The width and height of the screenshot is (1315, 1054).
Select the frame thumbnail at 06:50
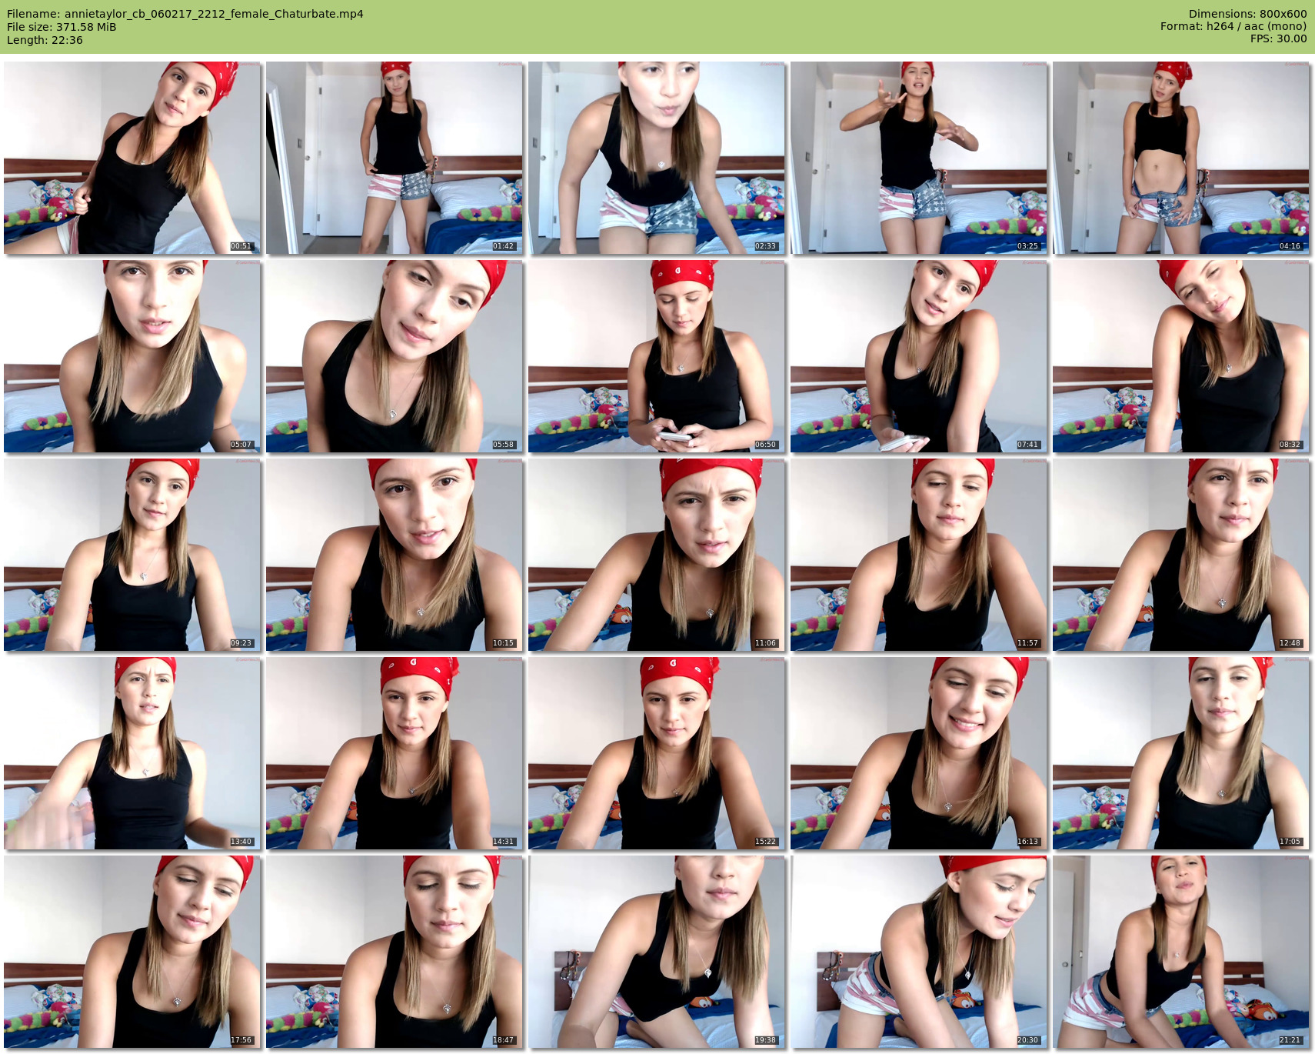tap(657, 356)
